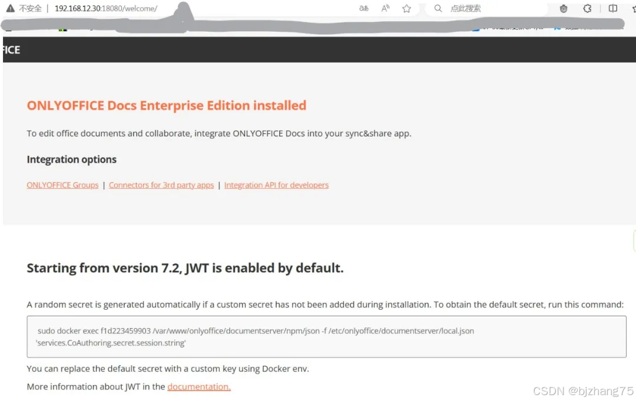The width and height of the screenshot is (636, 401).
Task: Click the 'ONLYOFFICE Docs Enterprise Edition installed' heading
Action: (166, 105)
